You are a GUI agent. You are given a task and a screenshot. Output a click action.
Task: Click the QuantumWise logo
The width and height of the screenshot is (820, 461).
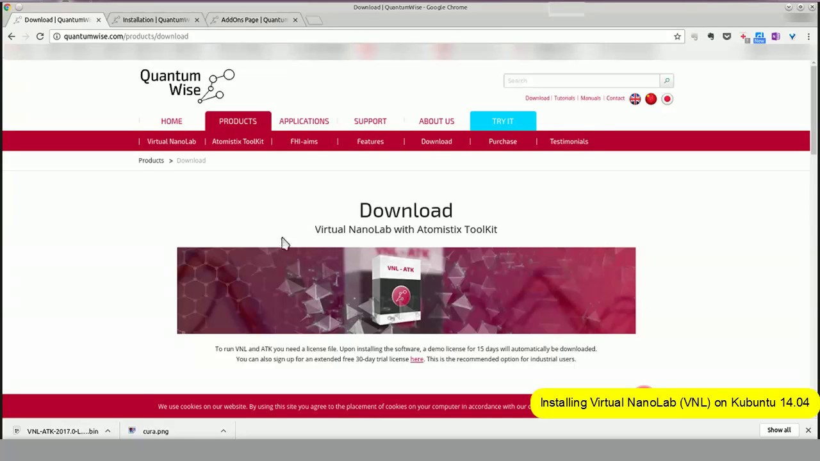187,86
